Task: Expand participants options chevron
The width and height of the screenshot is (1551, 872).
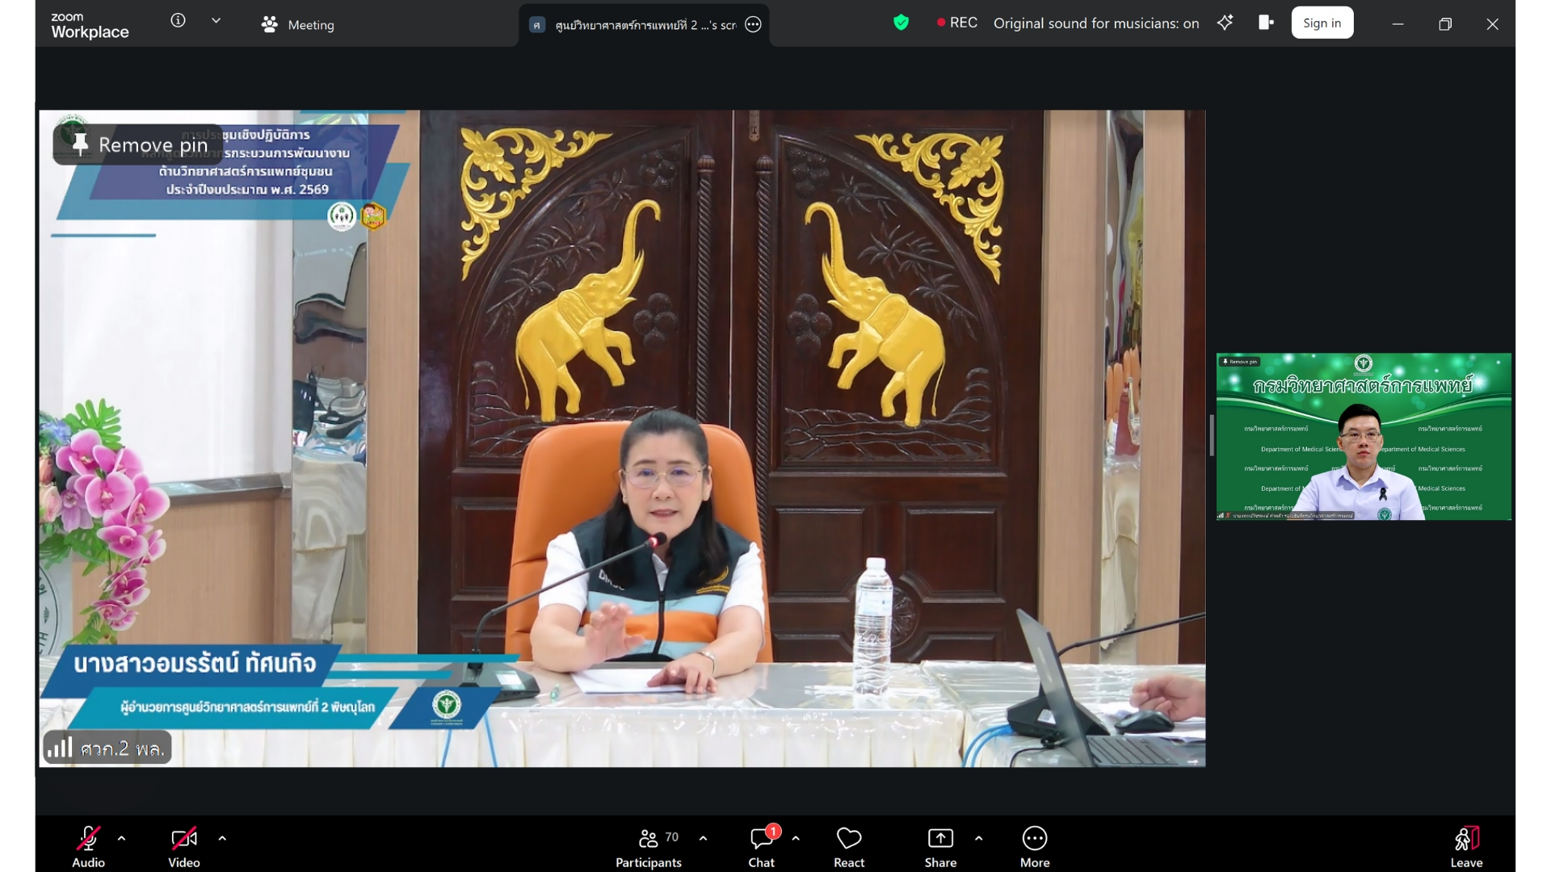Action: pos(703,839)
